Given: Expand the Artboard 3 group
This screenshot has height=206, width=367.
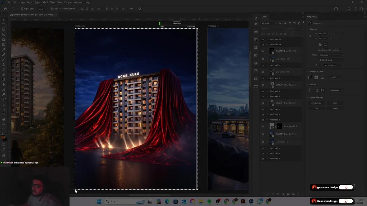Looking at the screenshot, I should pyautogui.click(x=267, y=148).
